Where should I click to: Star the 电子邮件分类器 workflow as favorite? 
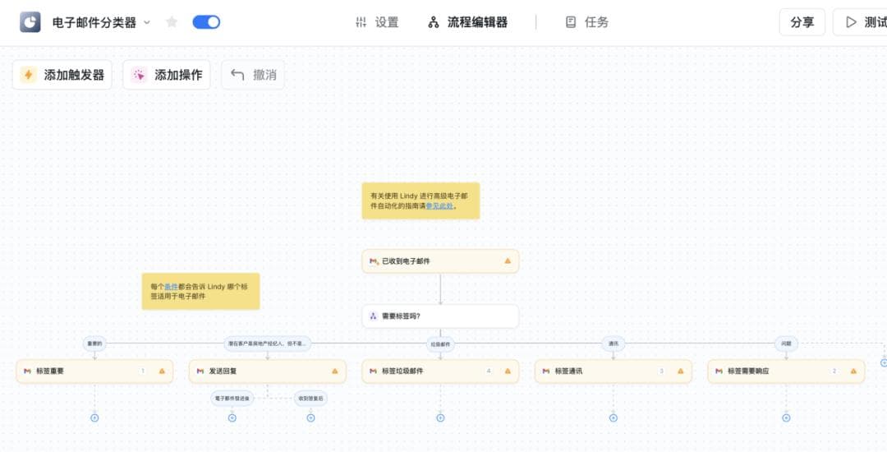tap(172, 22)
